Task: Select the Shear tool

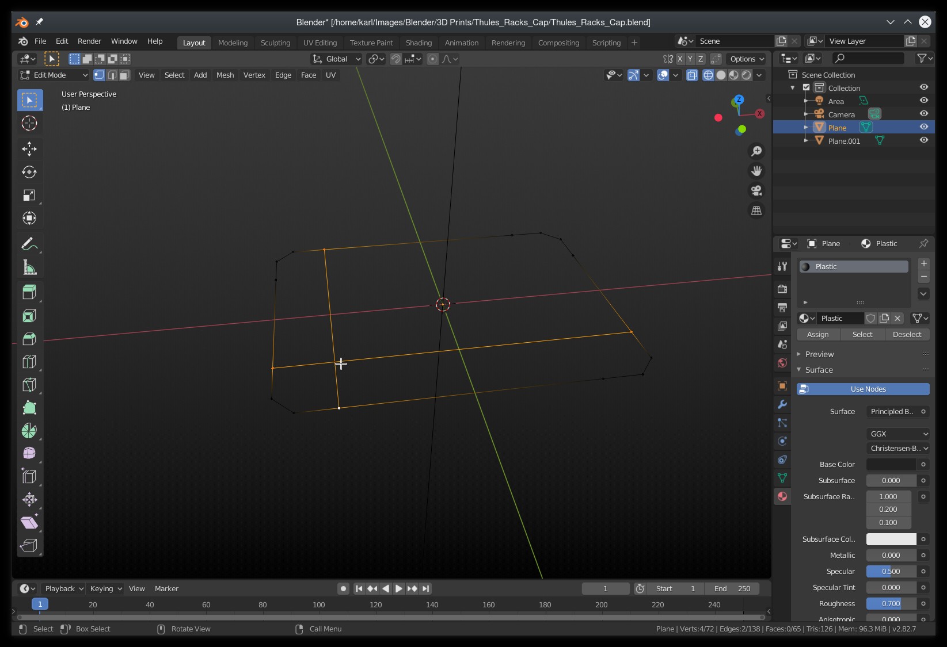Action: (x=29, y=522)
